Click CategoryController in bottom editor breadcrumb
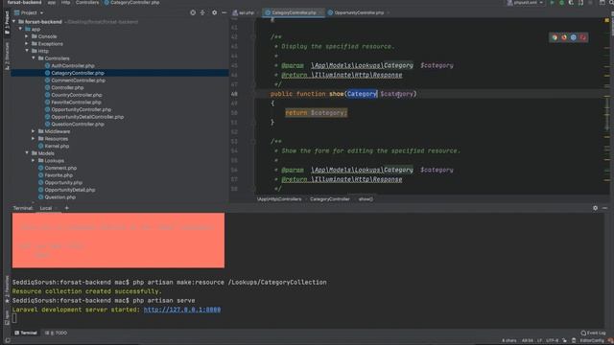 tap(330, 199)
